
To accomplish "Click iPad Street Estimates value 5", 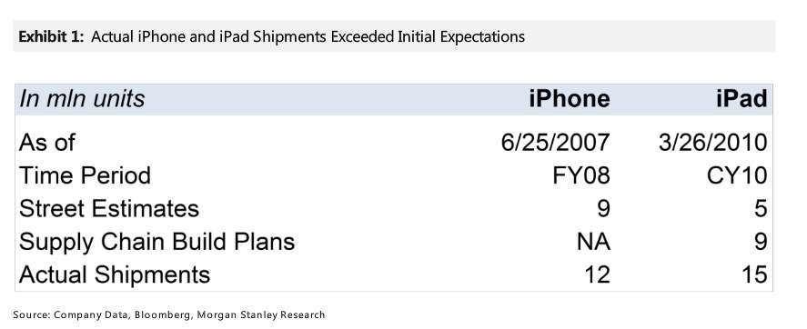I will pyautogui.click(x=761, y=209).
